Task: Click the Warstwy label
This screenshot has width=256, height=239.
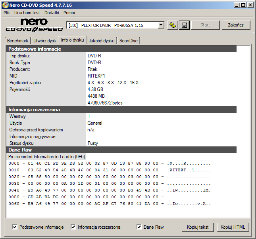Action: [x=17, y=116]
